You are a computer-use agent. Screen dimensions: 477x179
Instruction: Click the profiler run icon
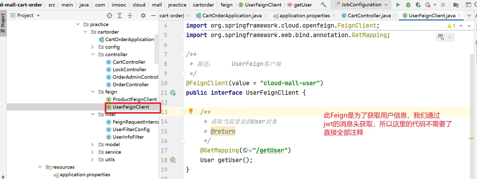pyautogui.click(x=427, y=5)
